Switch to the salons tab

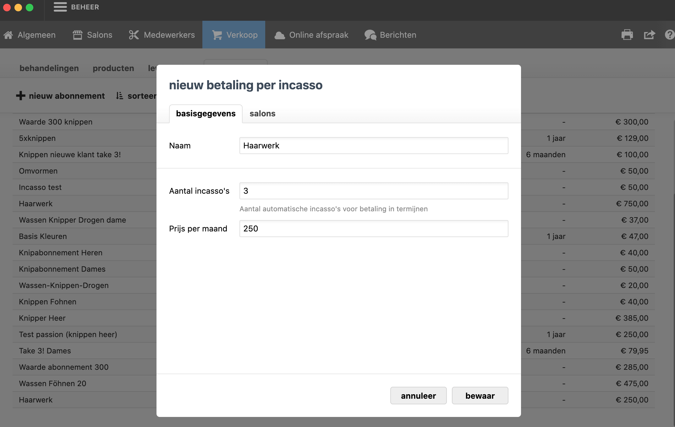click(x=262, y=114)
